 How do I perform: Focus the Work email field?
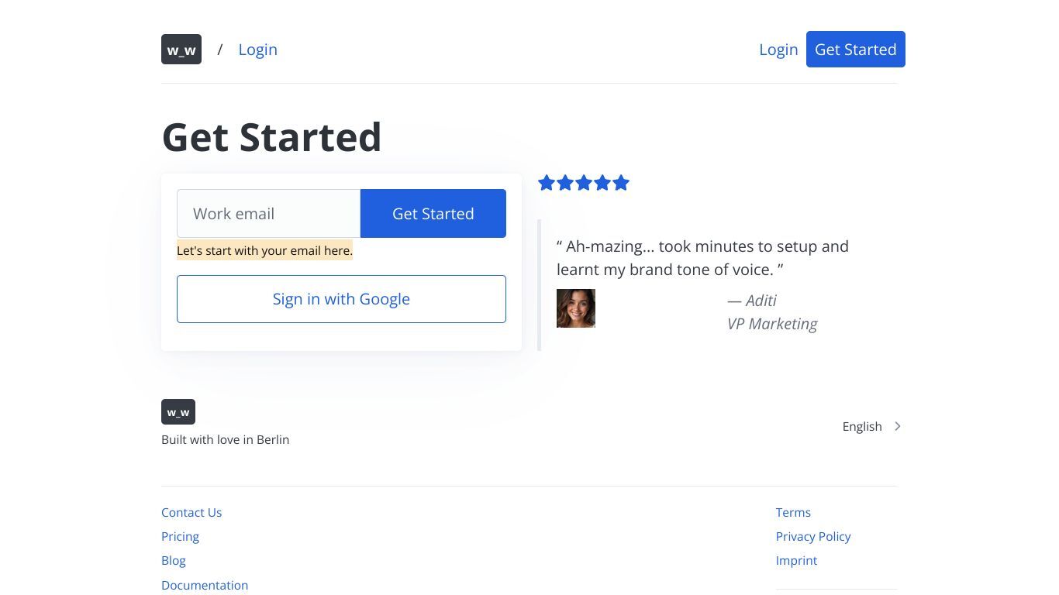coord(268,213)
